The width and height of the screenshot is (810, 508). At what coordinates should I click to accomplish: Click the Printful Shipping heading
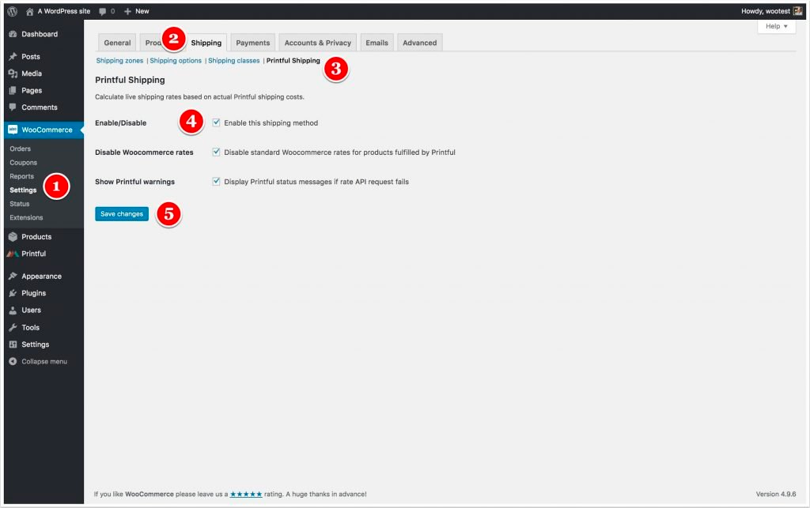pyautogui.click(x=131, y=80)
